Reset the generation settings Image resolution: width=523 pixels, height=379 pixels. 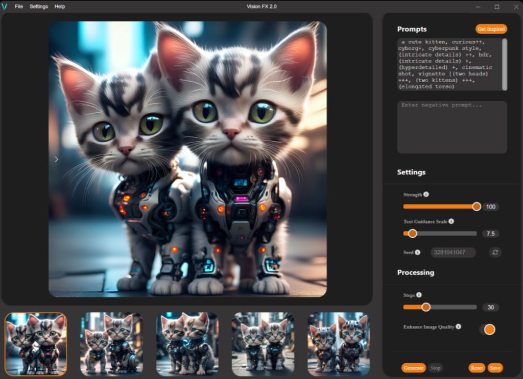click(477, 367)
